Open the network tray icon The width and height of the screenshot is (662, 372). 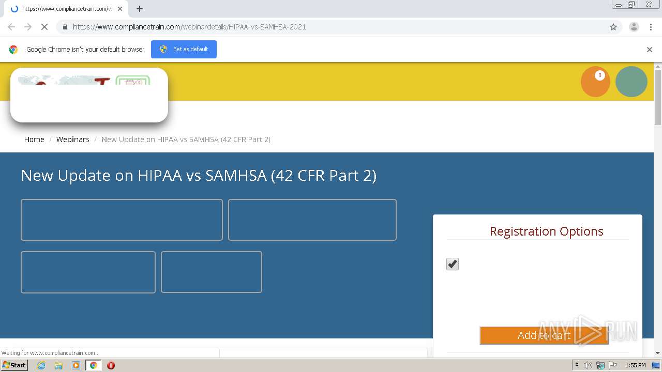click(x=600, y=365)
